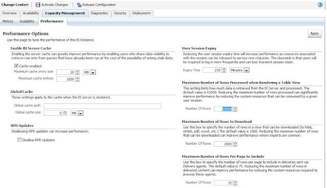Click the Global Cache section heading
This screenshot has width=327, height=188.
(x=21, y=92)
